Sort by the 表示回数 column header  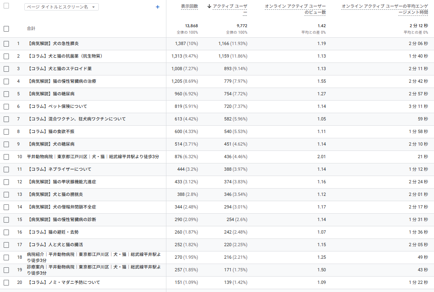pos(189,6)
